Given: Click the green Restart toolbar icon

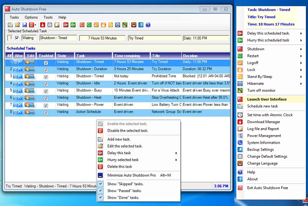Looking at the screenshot, I should 89,25.
